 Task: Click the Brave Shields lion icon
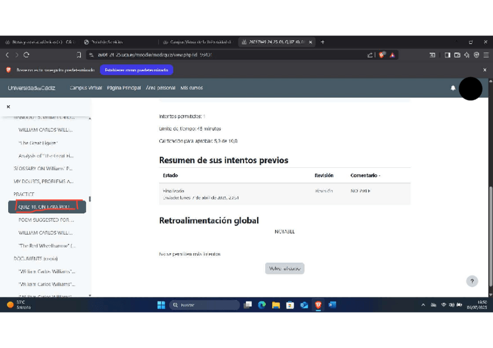click(381, 55)
